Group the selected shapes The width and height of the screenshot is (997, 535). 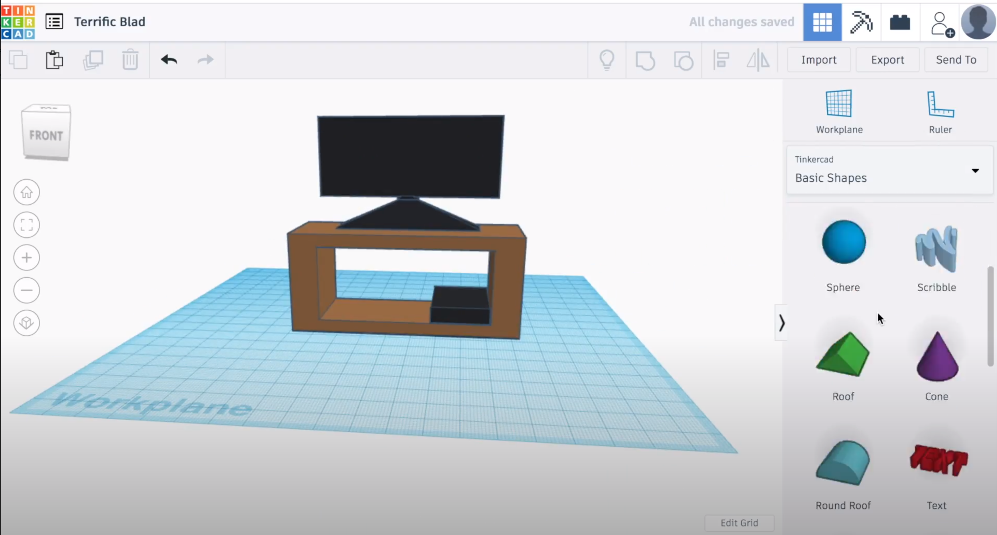[x=645, y=60]
